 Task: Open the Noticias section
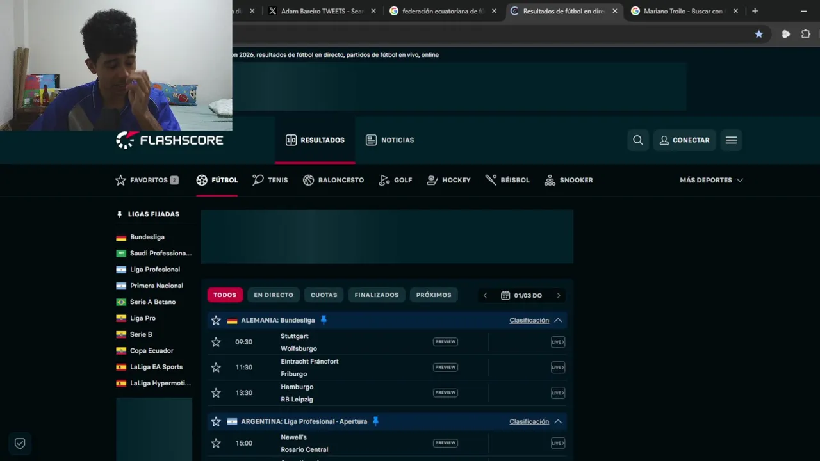point(389,140)
